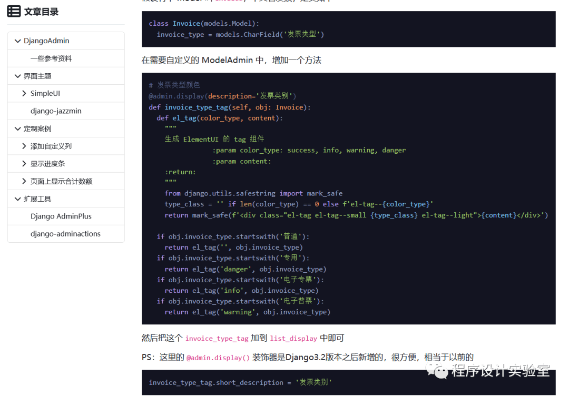Collapse the DjangoAdmin section chevron

click(x=17, y=41)
